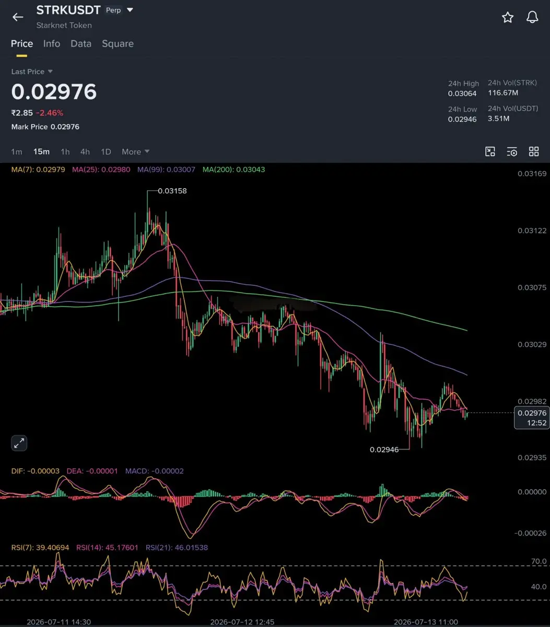
Task: Click the -2.46% change percentage
Action: [x=50, y=113]
